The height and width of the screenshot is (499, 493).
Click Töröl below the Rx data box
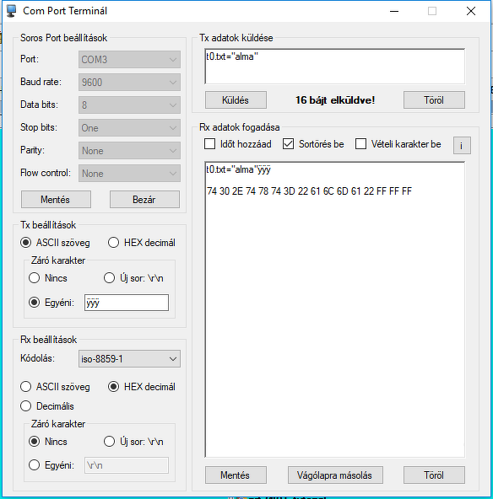pos(434,475)
